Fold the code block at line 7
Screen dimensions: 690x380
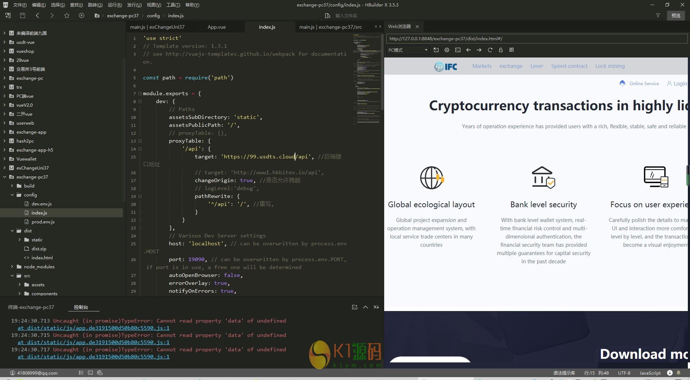coord(140,93)
